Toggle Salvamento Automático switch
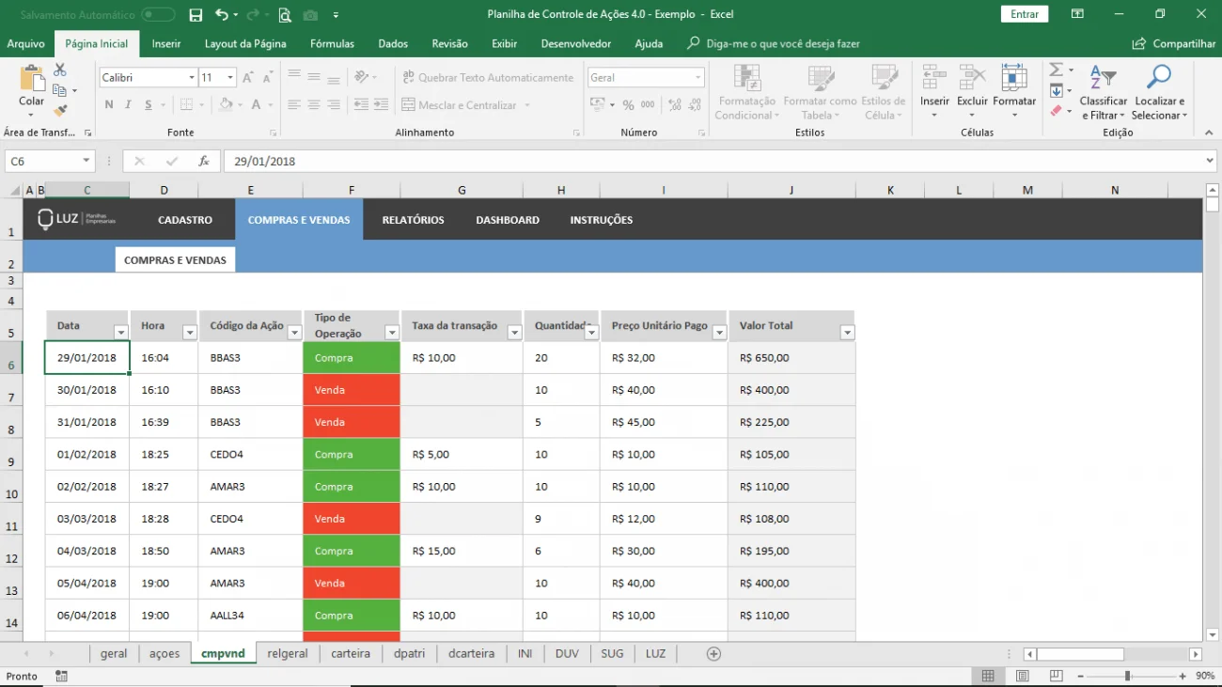This screenshot has width=1222, height=687. (158, 15)
